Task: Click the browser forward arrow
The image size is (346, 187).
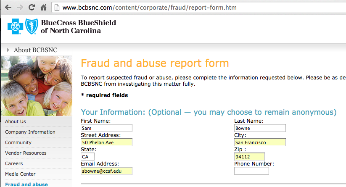Action: click(20, 8)
